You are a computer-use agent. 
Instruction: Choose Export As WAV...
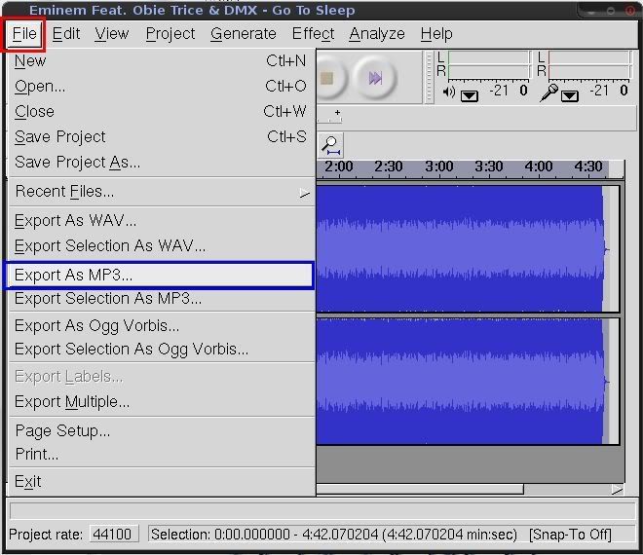(161, 220)
